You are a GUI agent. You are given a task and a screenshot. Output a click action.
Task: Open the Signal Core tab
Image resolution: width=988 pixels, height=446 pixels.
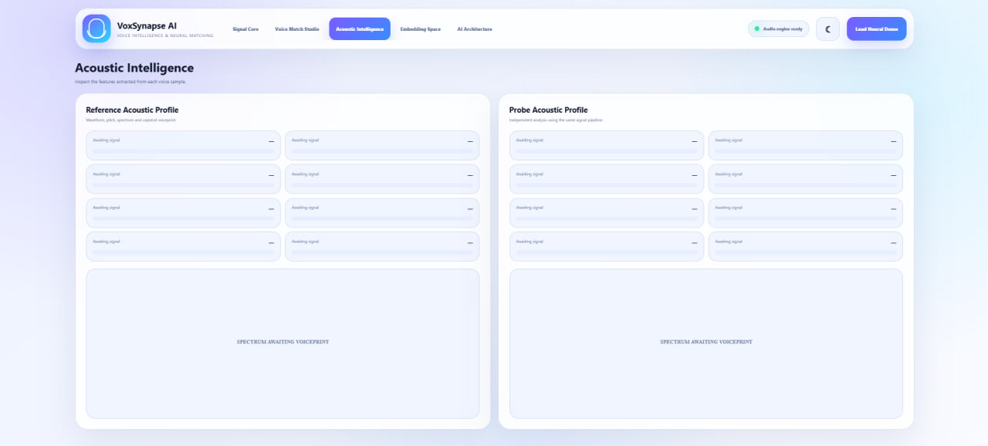point(245,29)
